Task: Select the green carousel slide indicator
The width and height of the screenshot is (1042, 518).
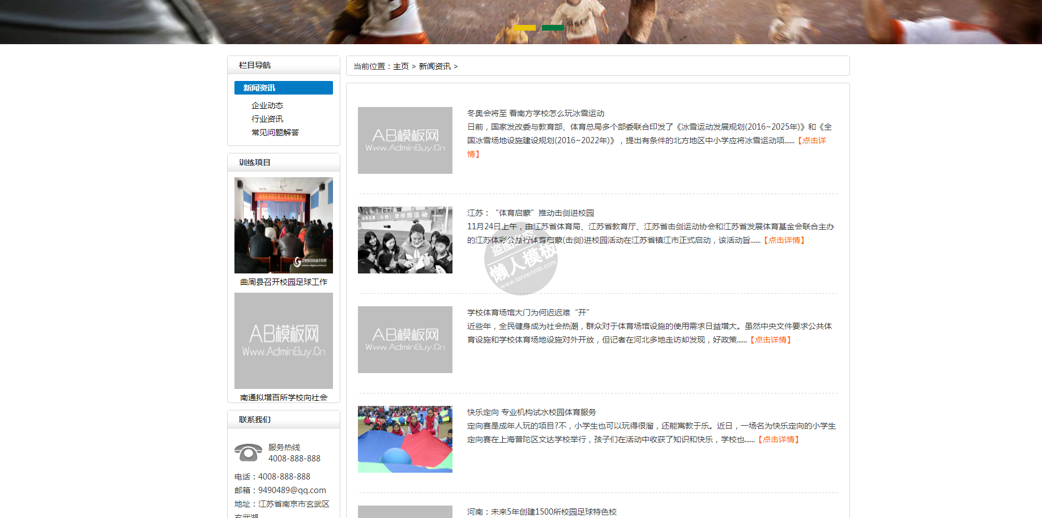Action: tap(553, 27)
